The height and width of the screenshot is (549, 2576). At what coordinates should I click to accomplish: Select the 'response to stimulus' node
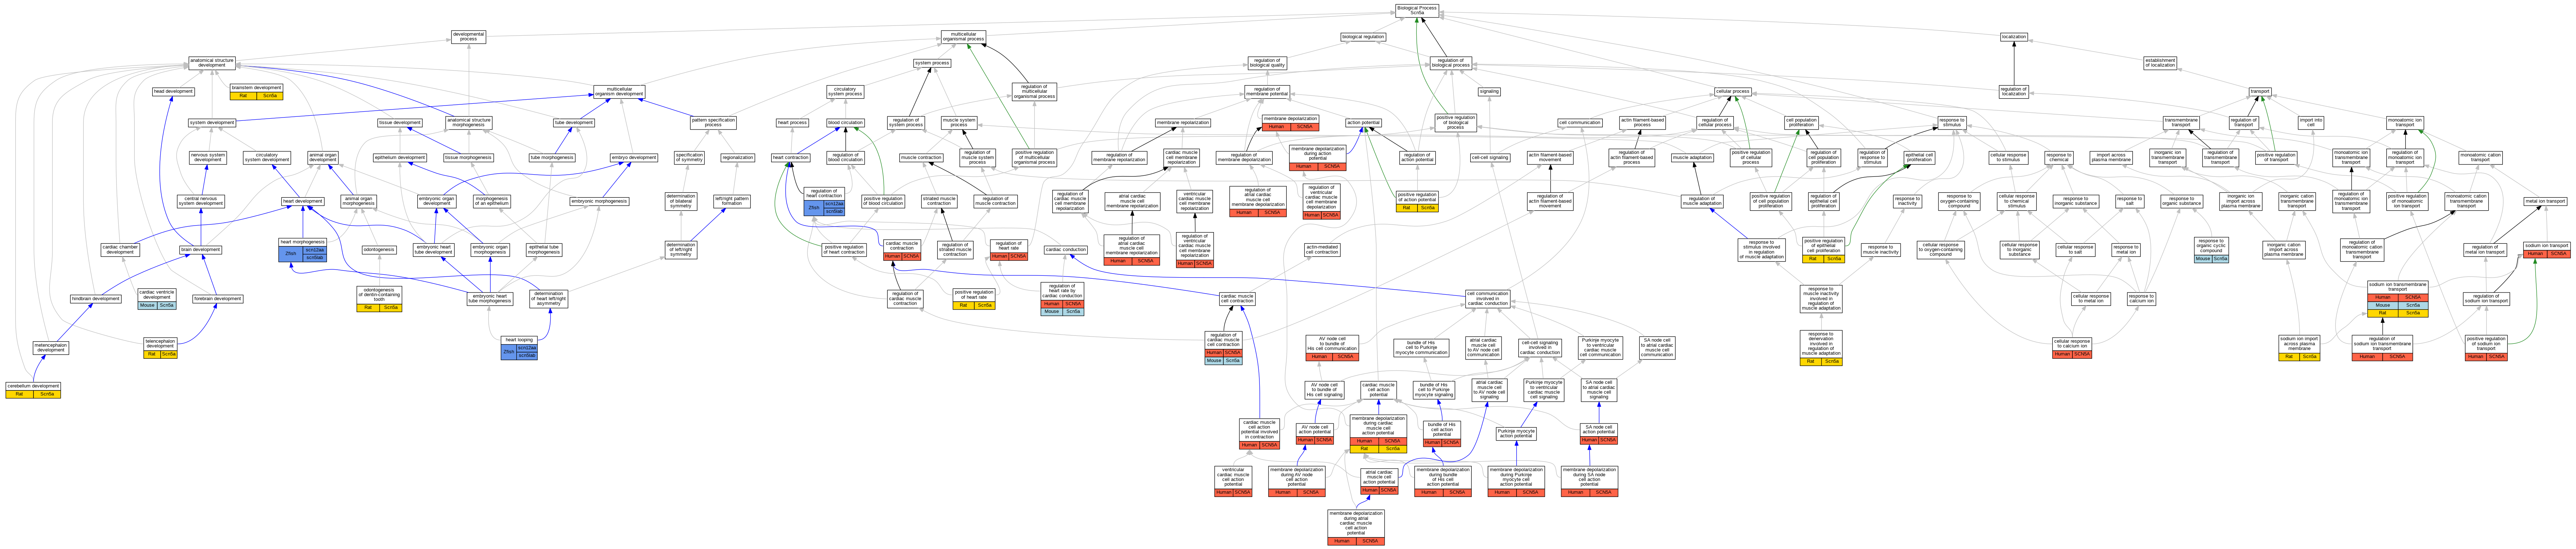[1951, 123]
